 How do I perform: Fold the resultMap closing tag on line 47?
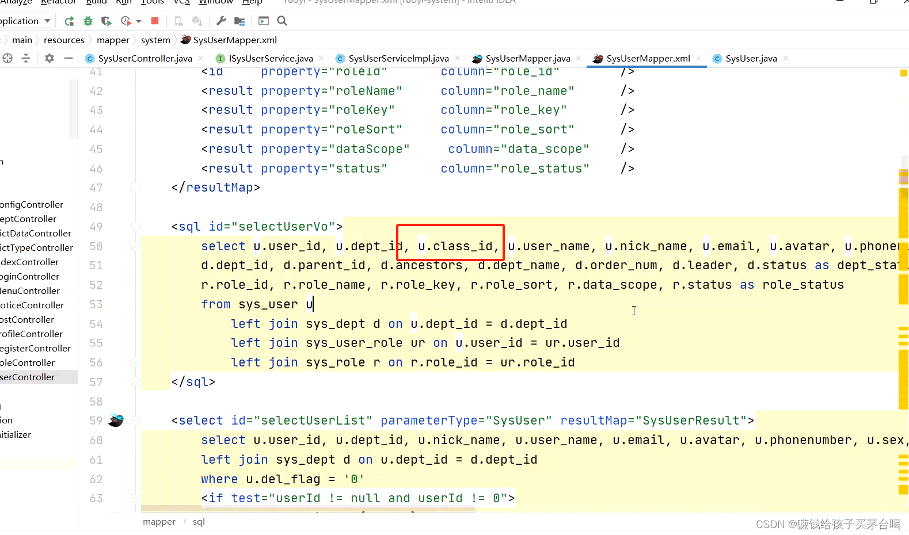tap(135, 188)
